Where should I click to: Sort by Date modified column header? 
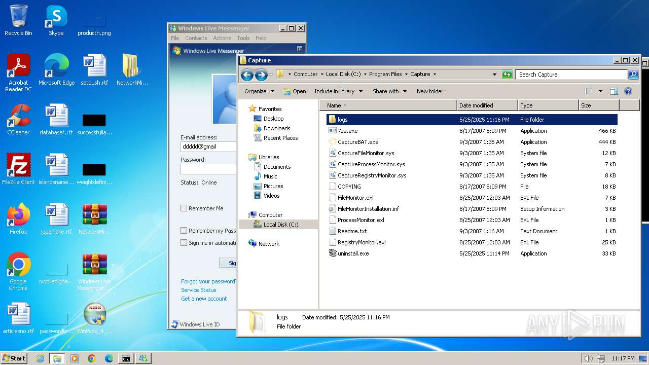[487, 105]
